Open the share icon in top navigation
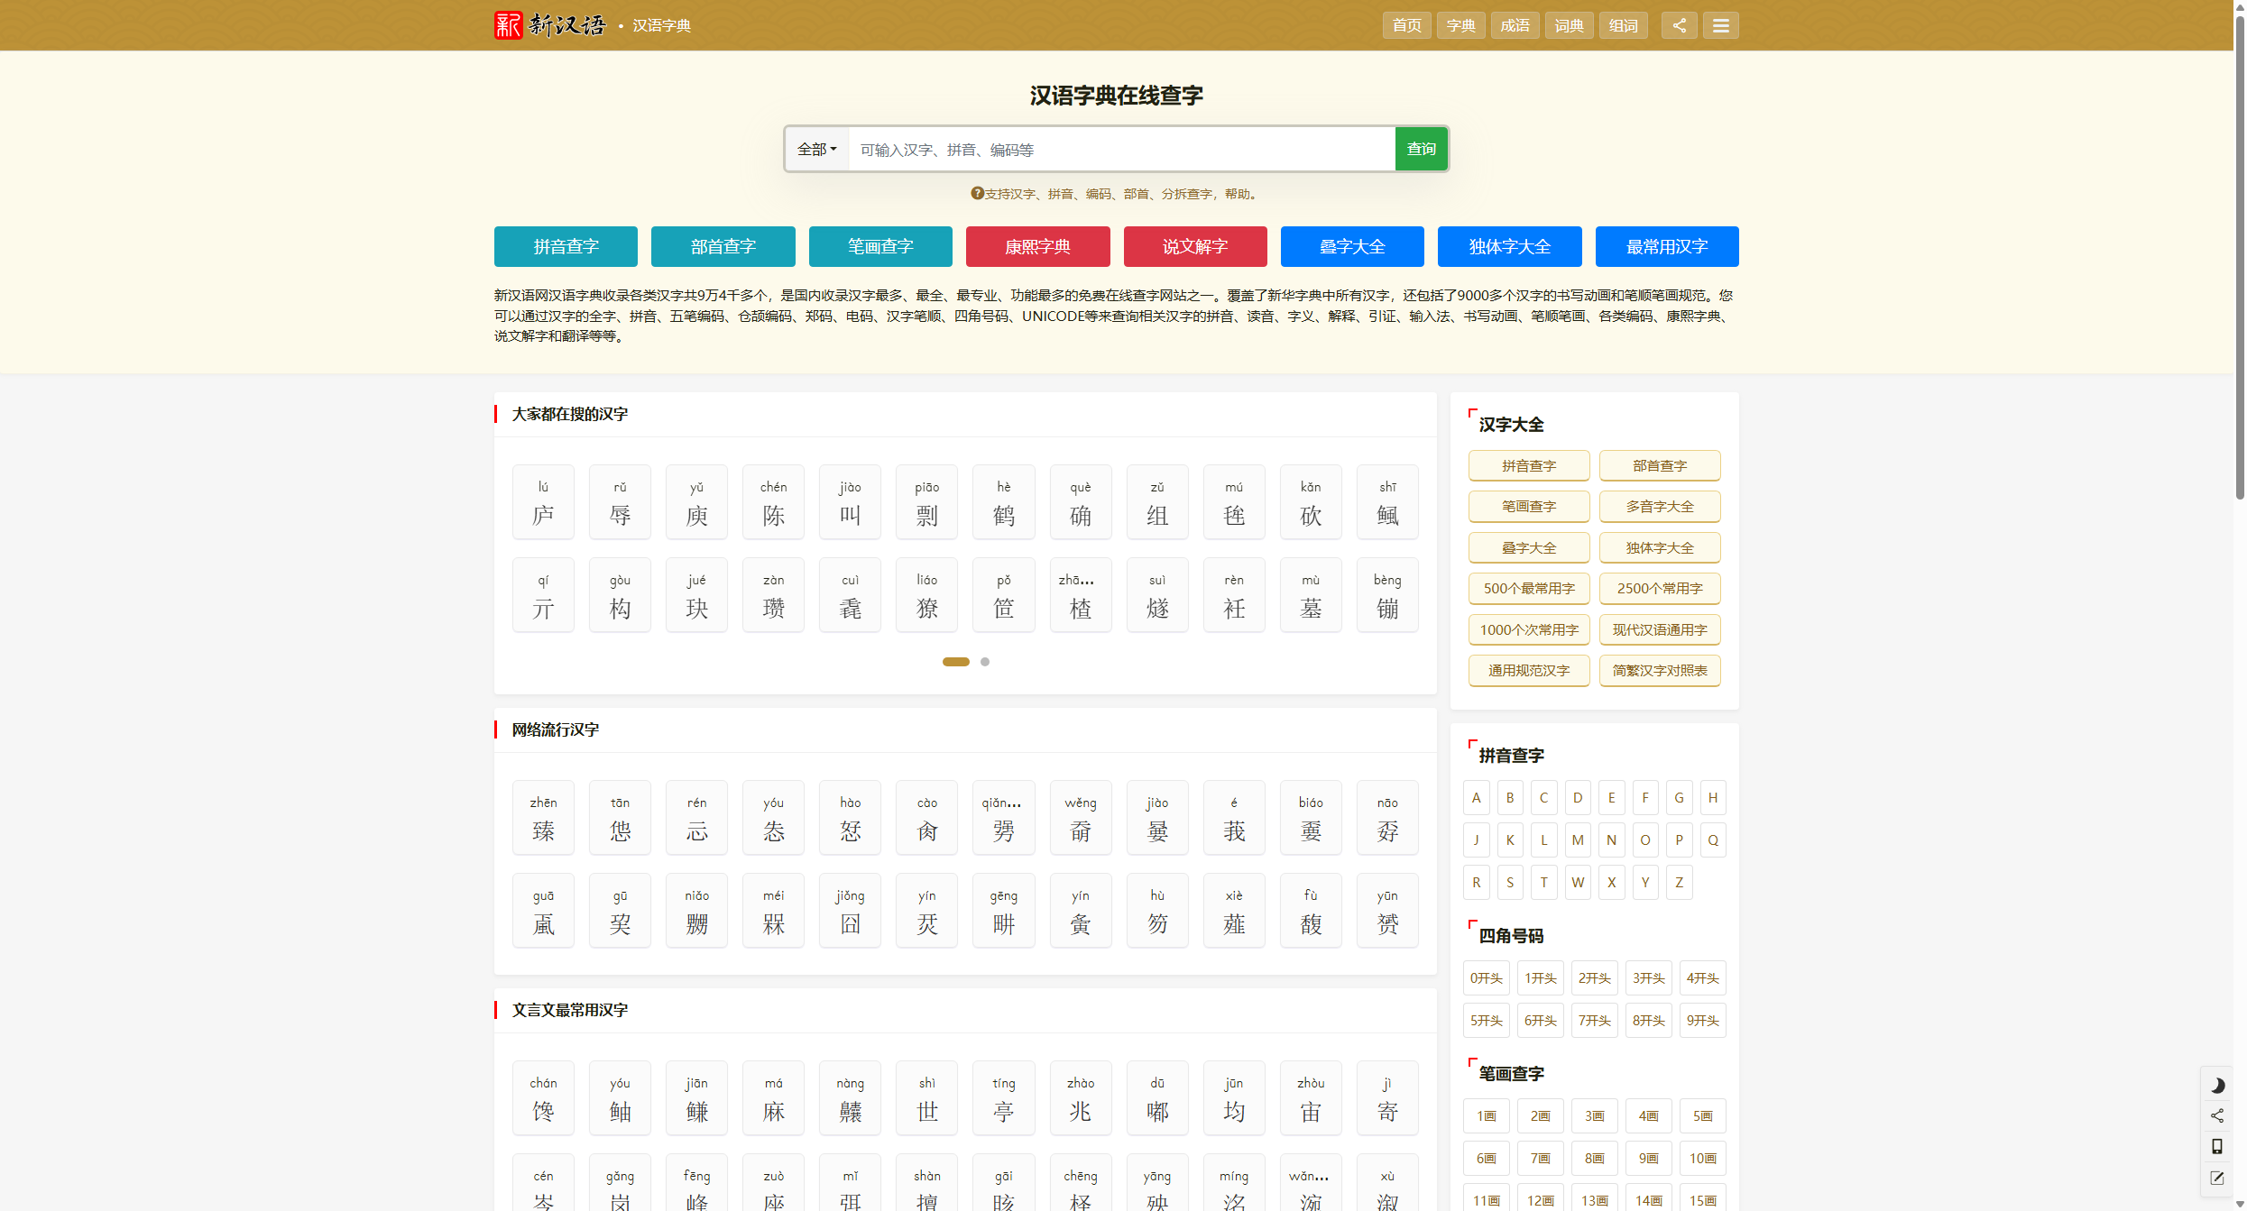 click(x=1679, y=25)
